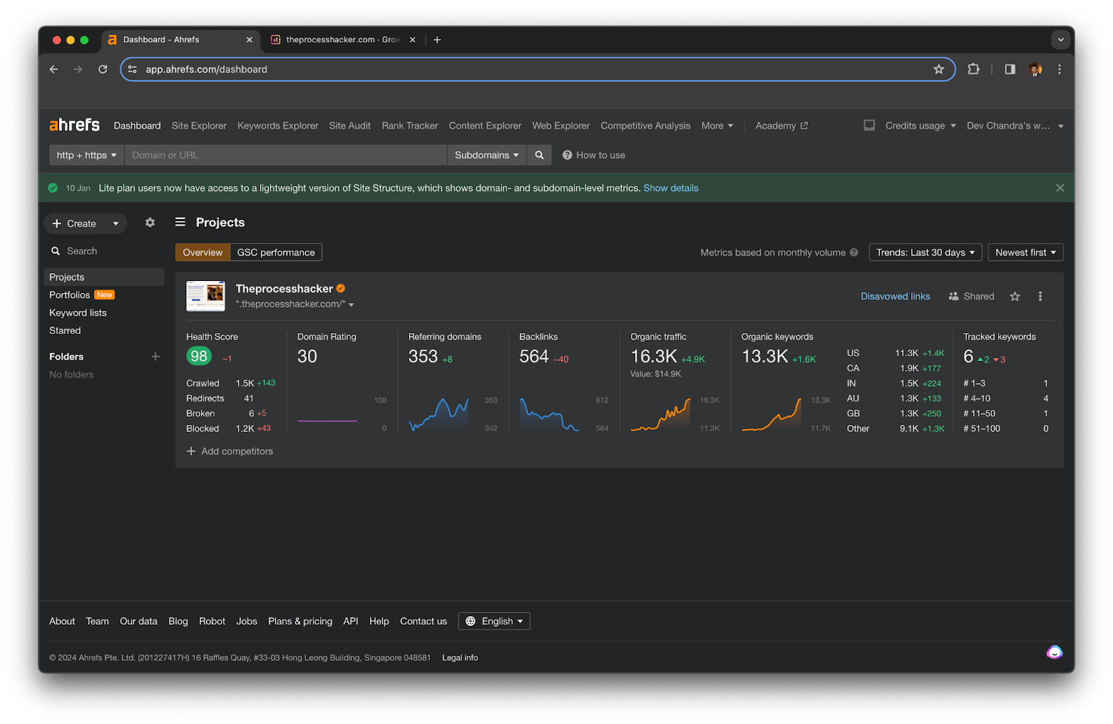Open Disavowed links

(x=895, y=296)
